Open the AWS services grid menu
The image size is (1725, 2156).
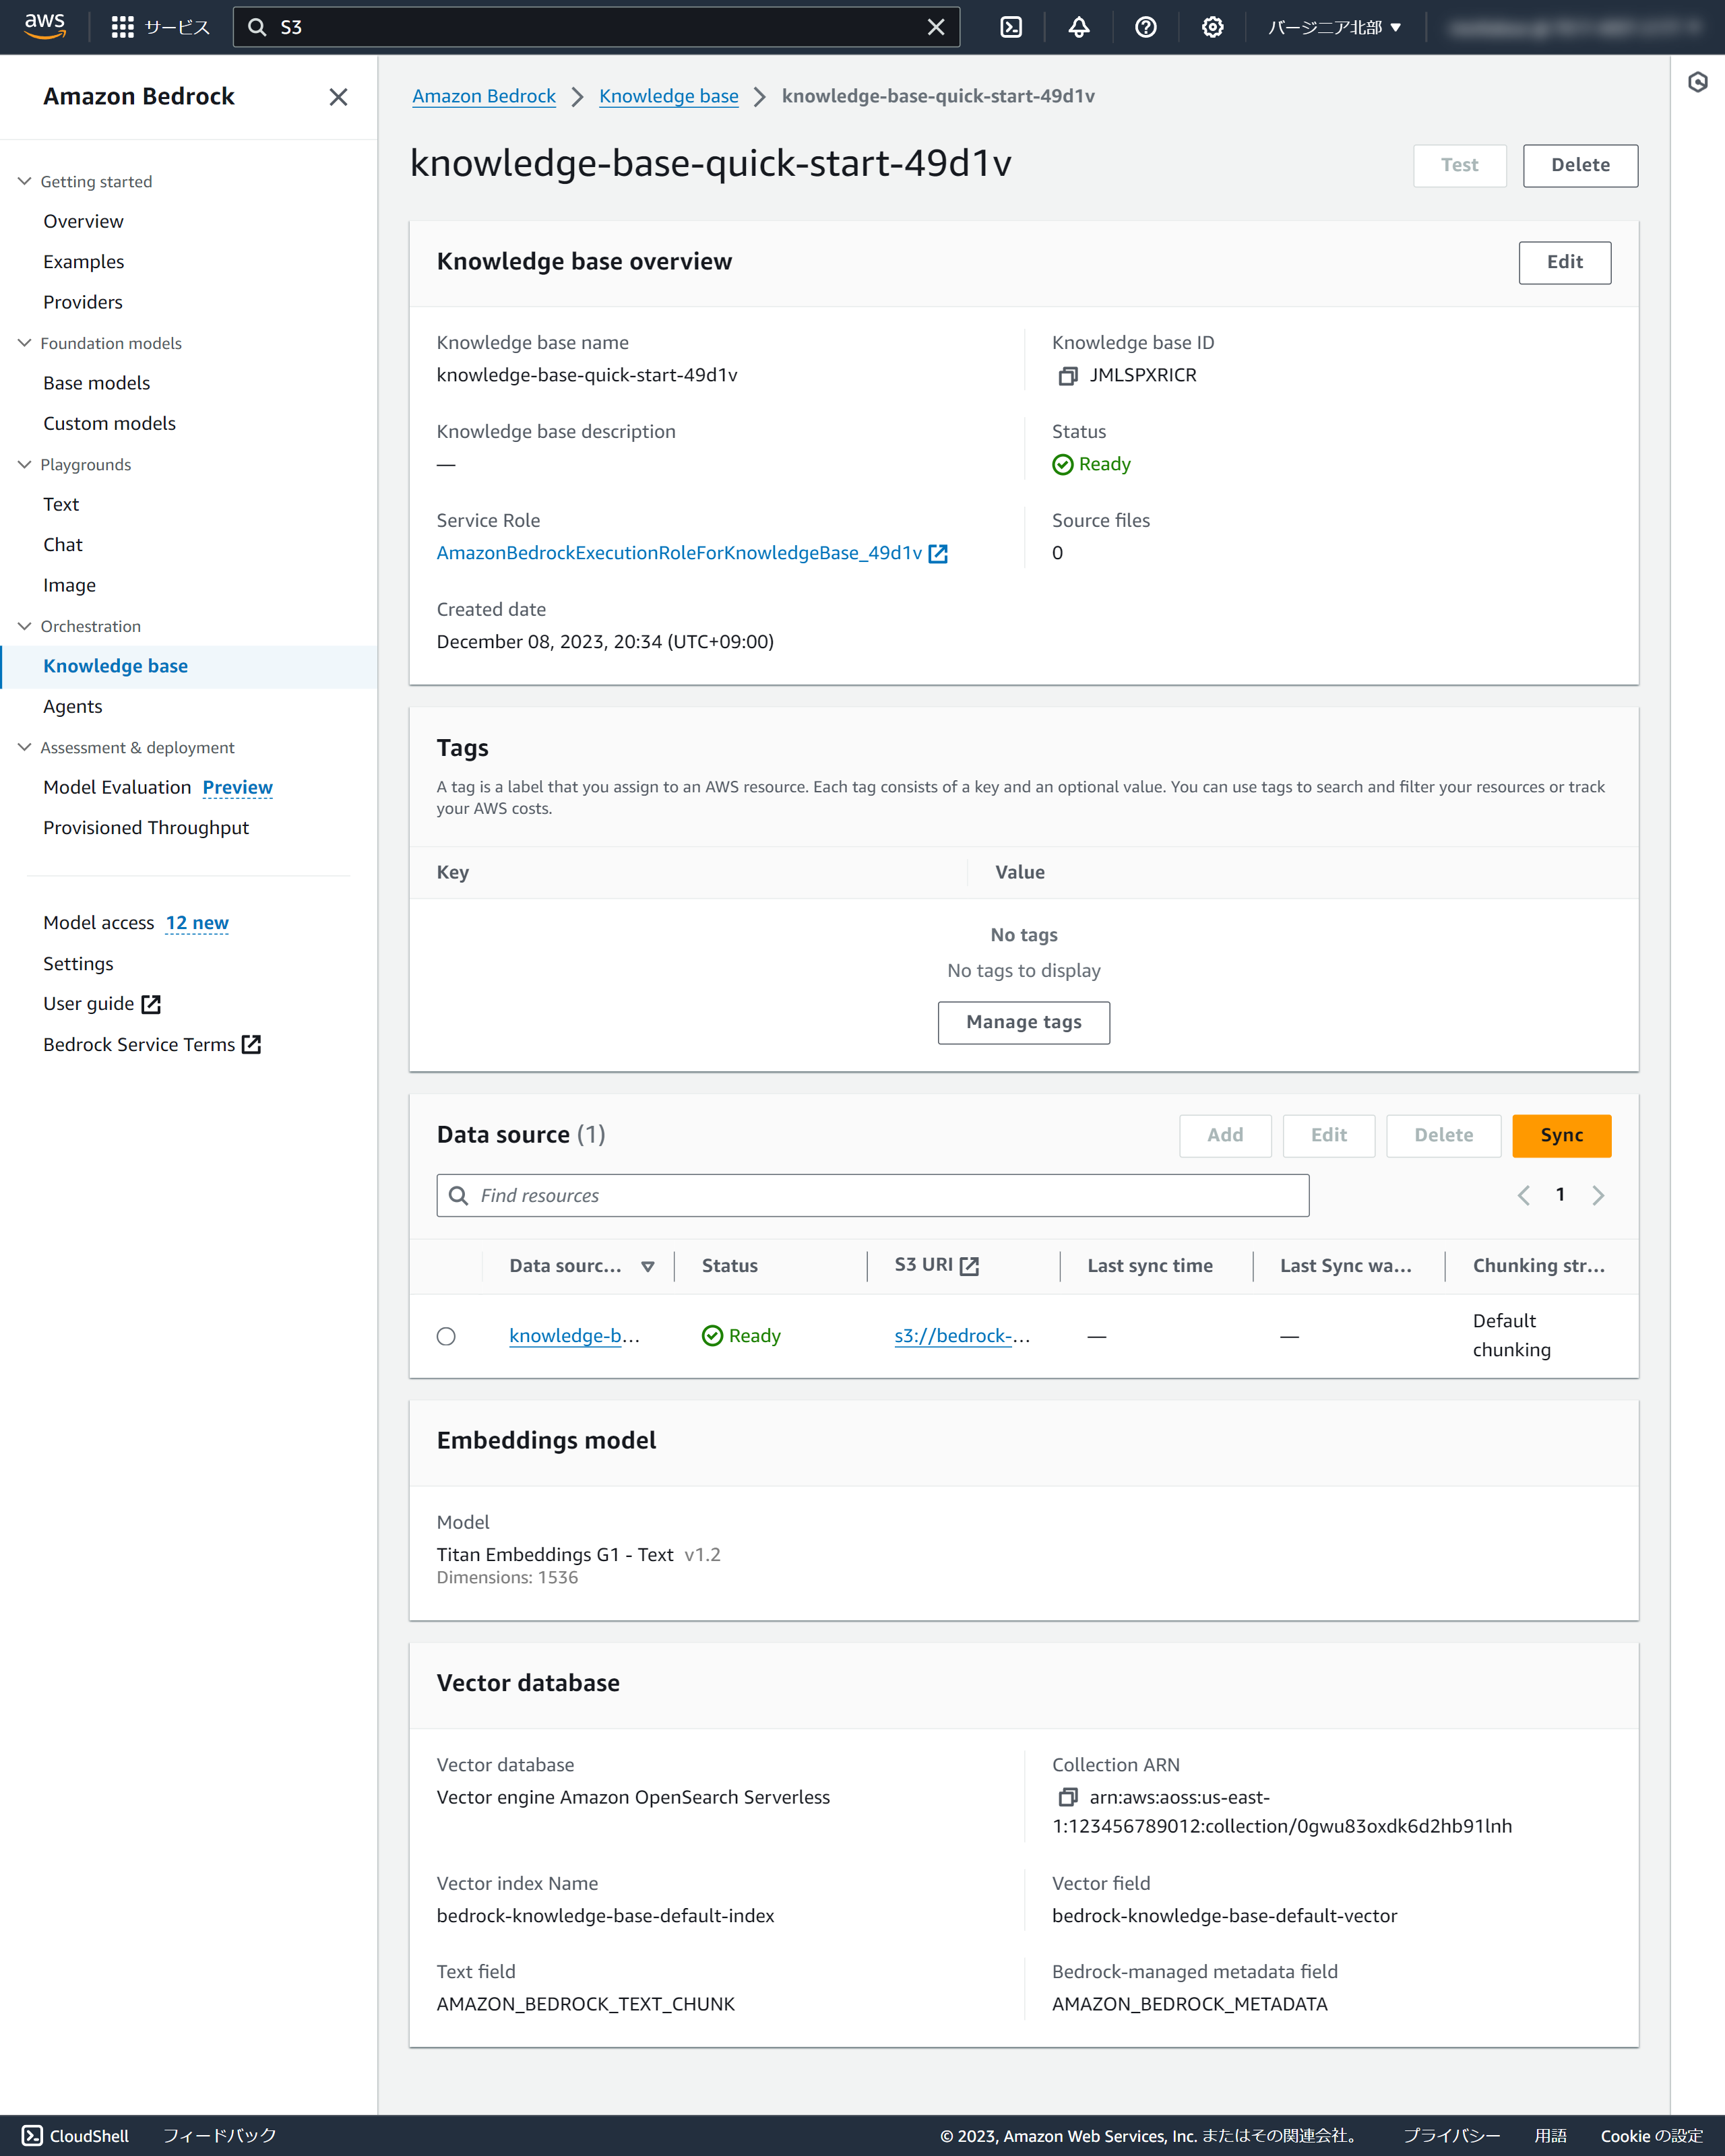point(122,27)
